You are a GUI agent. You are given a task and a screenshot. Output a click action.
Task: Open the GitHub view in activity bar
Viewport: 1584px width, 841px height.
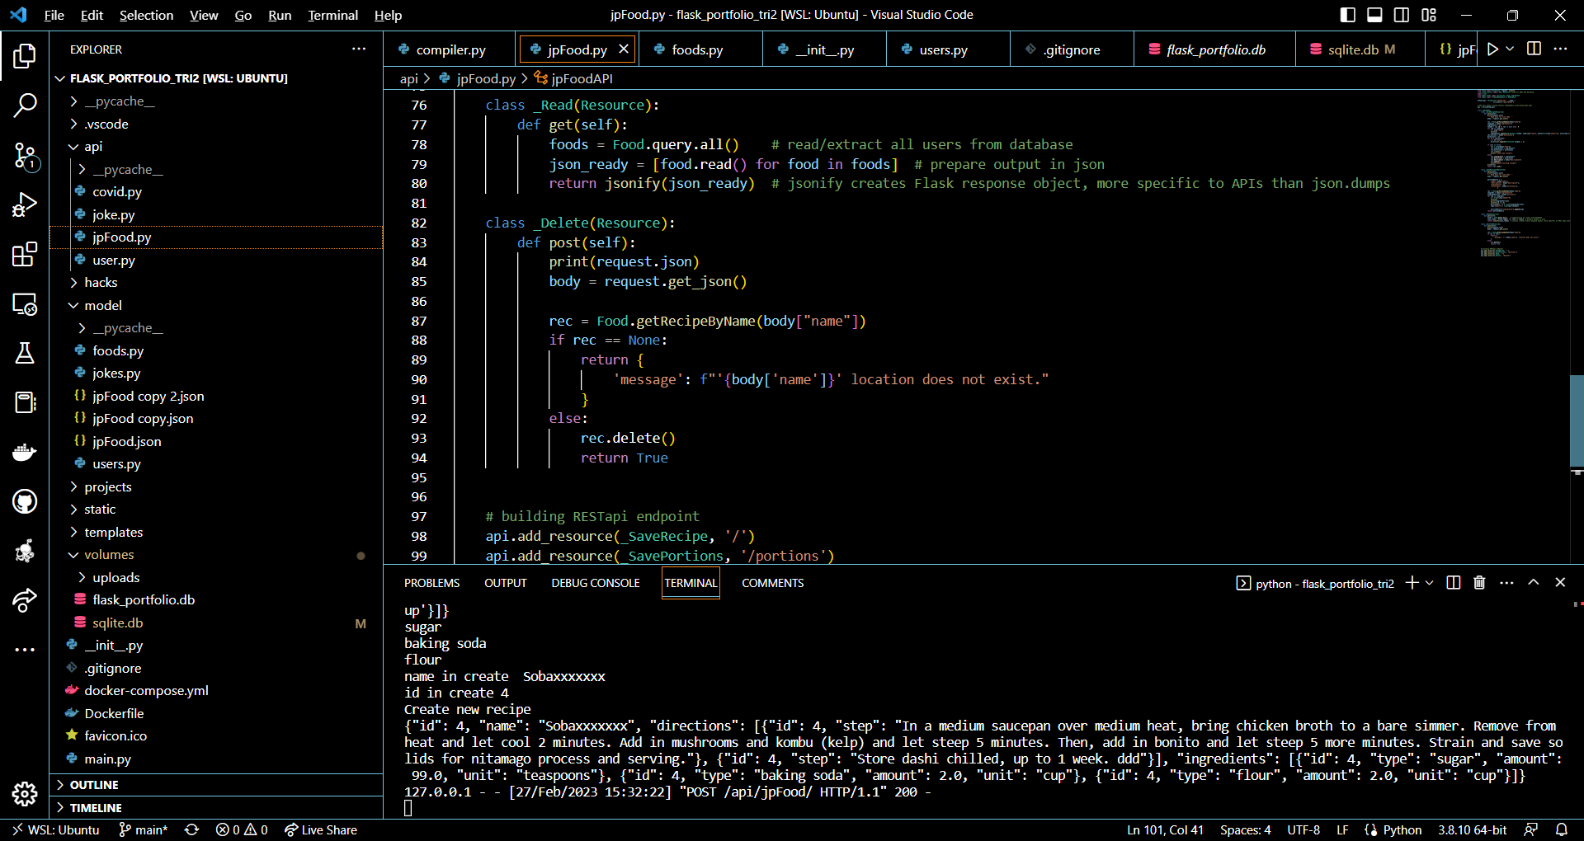(25, 501)
